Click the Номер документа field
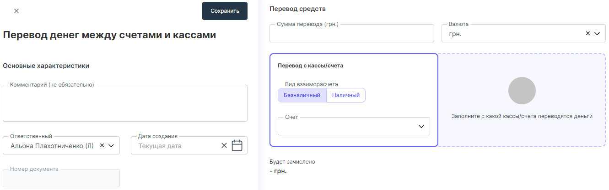Screen dimensions: 609x190 pyautogui.click(x=61, y=179)
